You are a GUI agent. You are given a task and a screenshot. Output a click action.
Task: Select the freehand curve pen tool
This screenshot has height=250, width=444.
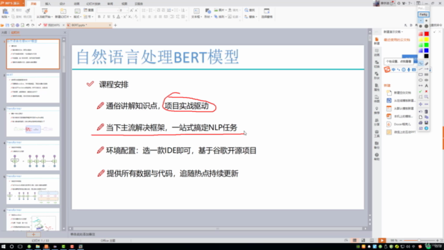(420, 63)
